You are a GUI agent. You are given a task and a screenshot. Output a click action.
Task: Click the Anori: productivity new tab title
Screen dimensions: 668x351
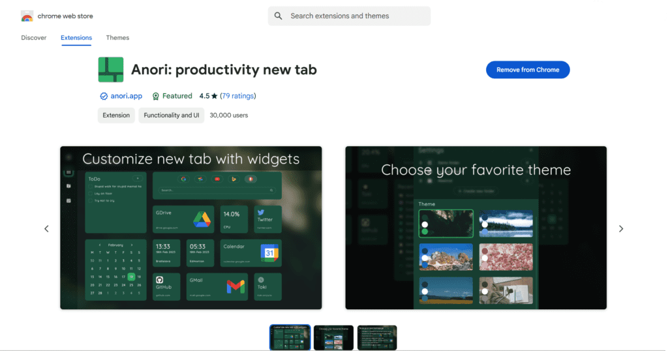[x=224, y=69]
